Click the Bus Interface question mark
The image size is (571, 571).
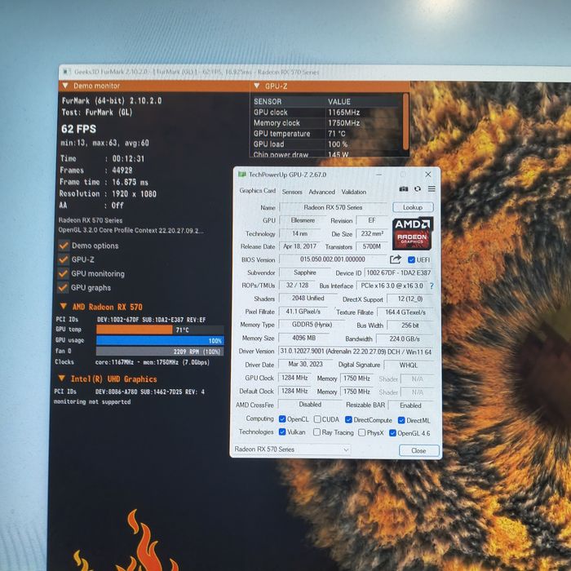pyautogui.click(x=432, y=285)
